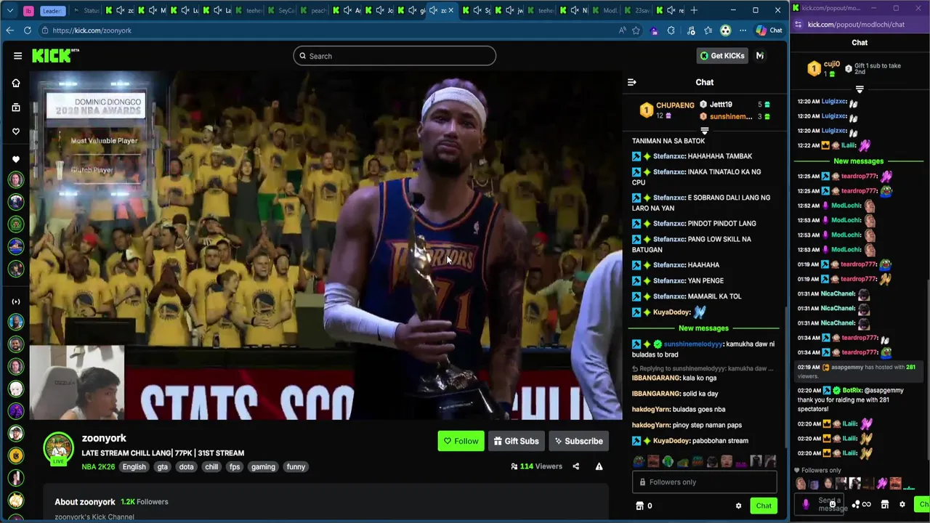Subscribe to zoonyork
This screenshot has height=523, width=930.
coord(578,441)
